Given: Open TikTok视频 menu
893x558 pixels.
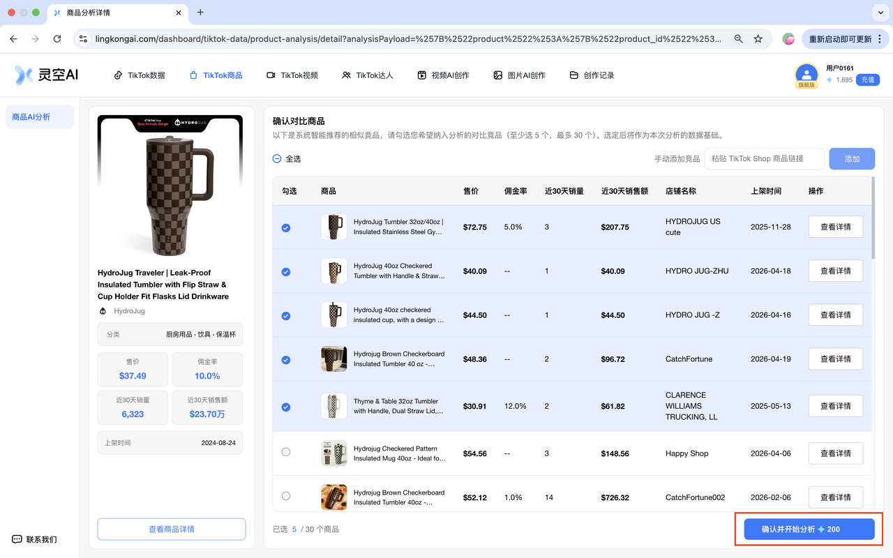Looking at the screenshot, I should [292, 75].
